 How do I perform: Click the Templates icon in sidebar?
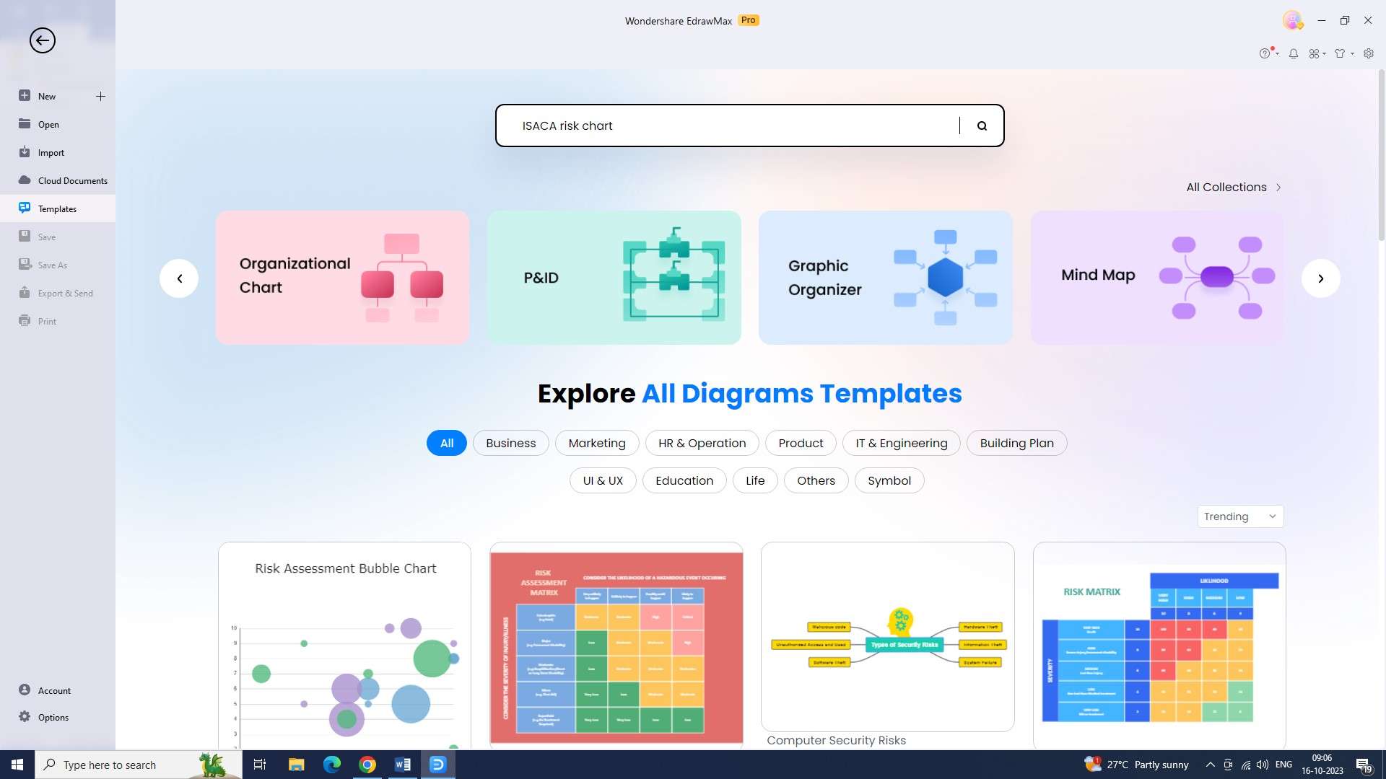[x=23, y=207]
